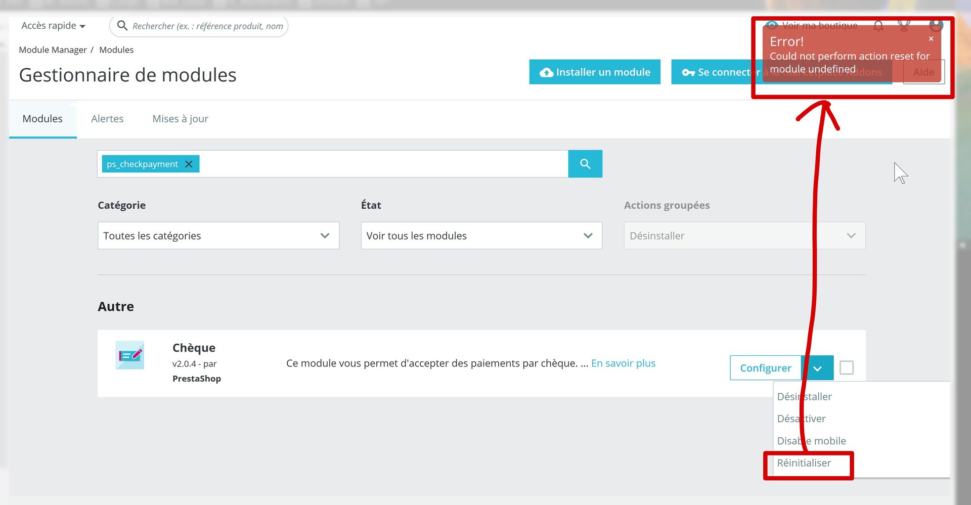Open the Catégorie dropdown
Image resolution: width=971 pixels, height=505 pixels.
tap(218, 236)
